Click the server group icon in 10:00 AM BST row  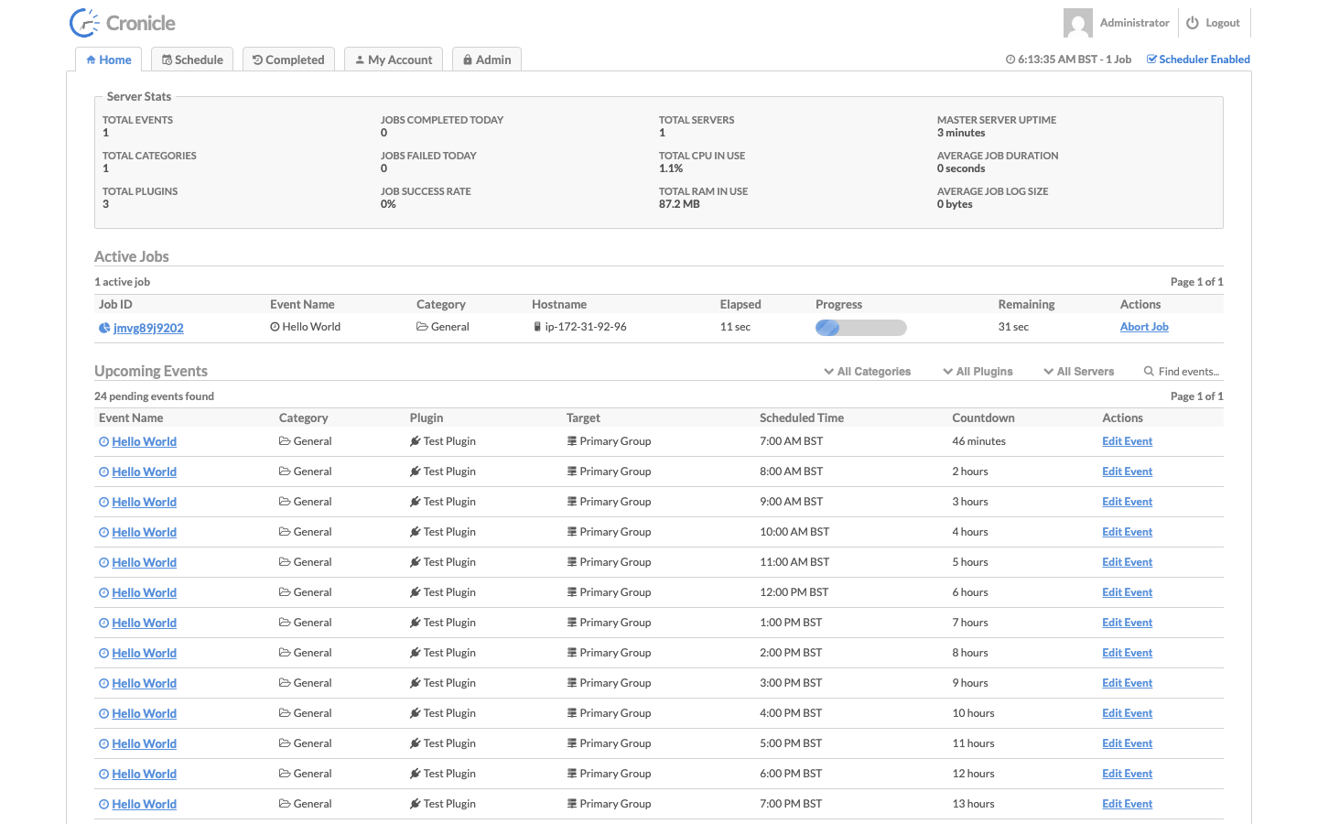click(572, 532)
